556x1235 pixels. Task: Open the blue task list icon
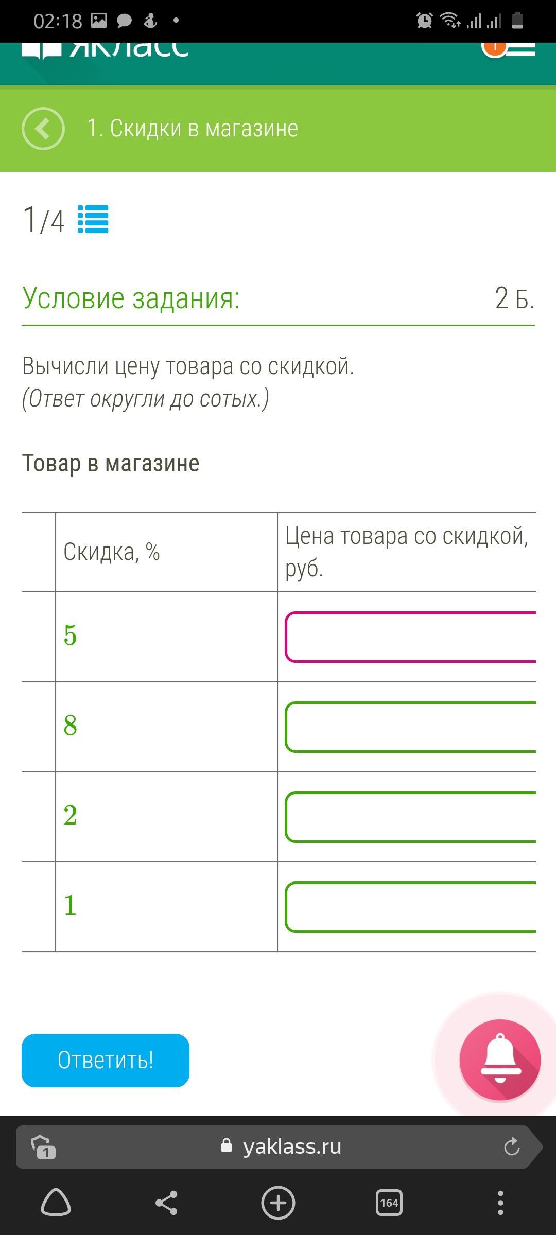click(93, 219)
